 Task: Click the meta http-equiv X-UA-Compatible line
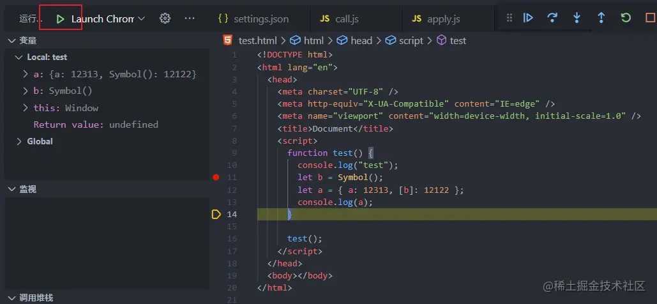pos(416,104)
